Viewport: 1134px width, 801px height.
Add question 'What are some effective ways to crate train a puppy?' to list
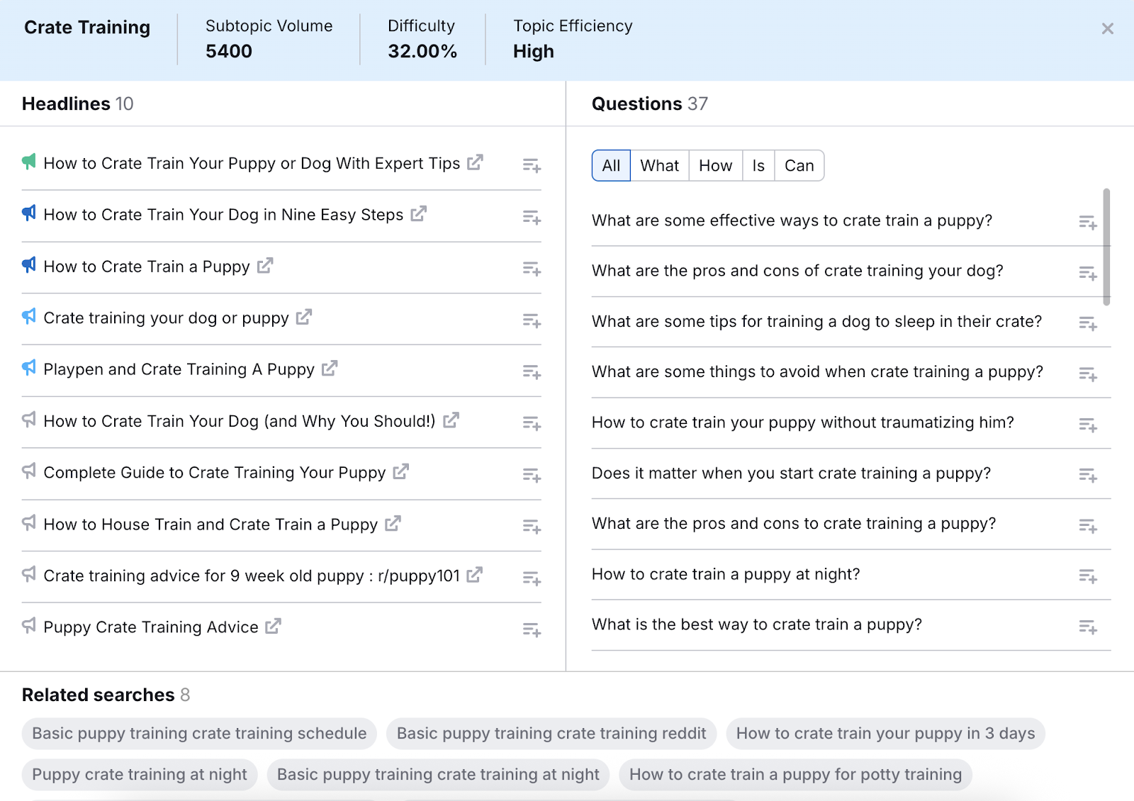click(1088, 222)
